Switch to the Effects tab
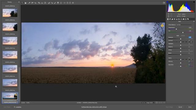Image resolution: width=196 pixels, height=110 pixels. coord(181,19)
